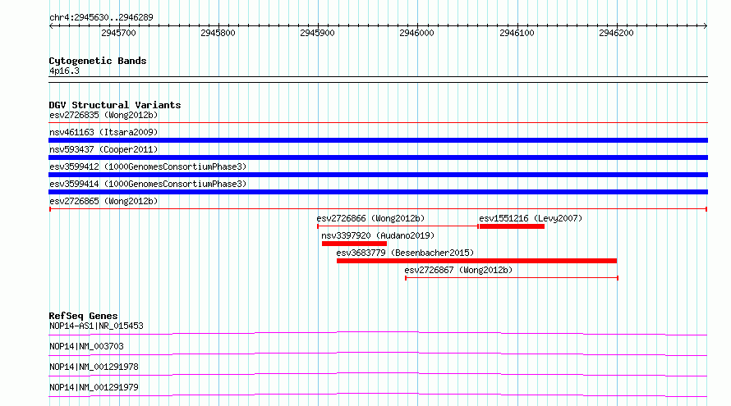Click ruler position 2946000
The height and width of the screenshot is (406, 731).
(416, 33)
